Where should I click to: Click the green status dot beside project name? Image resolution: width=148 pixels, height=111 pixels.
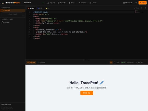tap(43, 3)
